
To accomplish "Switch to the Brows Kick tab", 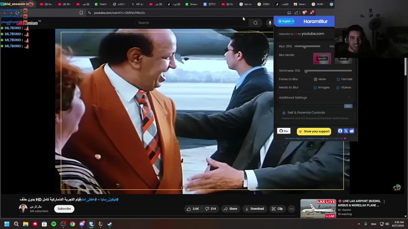I will (191, 4).
